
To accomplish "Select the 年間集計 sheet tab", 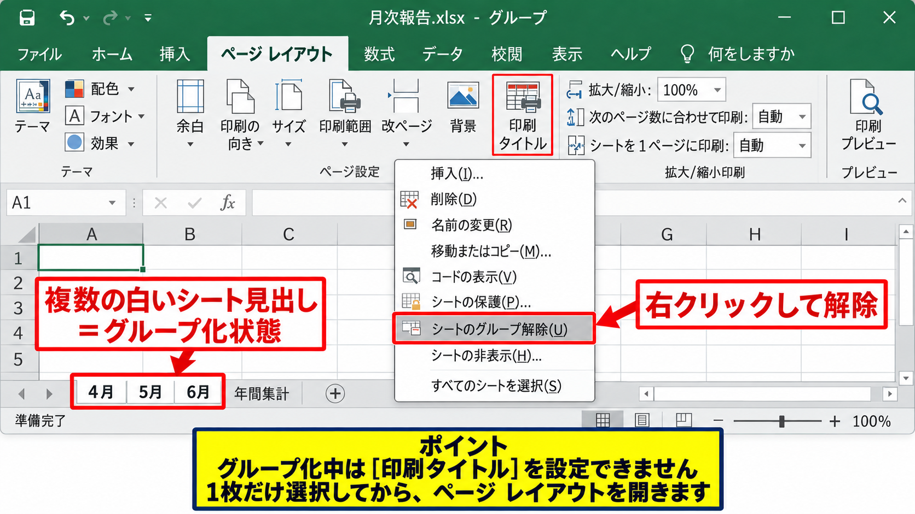I will click(262, 393).
